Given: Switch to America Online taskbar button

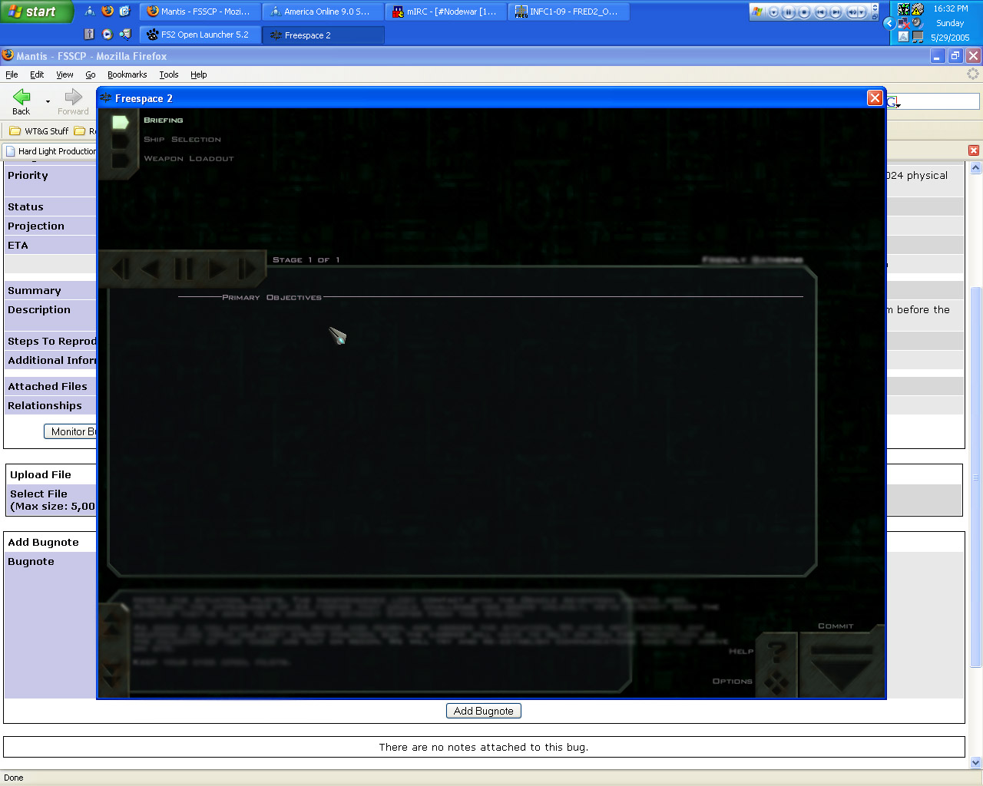Looking at the screenshot, I should pos(323,12).
